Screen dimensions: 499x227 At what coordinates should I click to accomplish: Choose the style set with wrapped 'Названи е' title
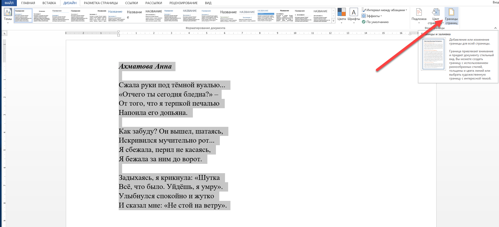pyautogui.click(x=135, y=16)
